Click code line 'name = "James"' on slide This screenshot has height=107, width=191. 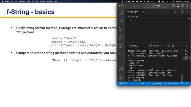click(x=64, y=38)
